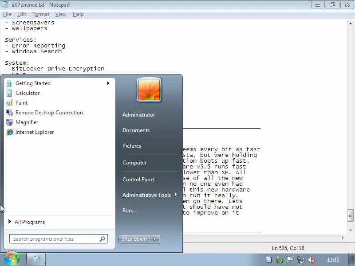Click the scroll up arrow in Notepad
Viewport: 355px width, 266px height.
[350, 23]
